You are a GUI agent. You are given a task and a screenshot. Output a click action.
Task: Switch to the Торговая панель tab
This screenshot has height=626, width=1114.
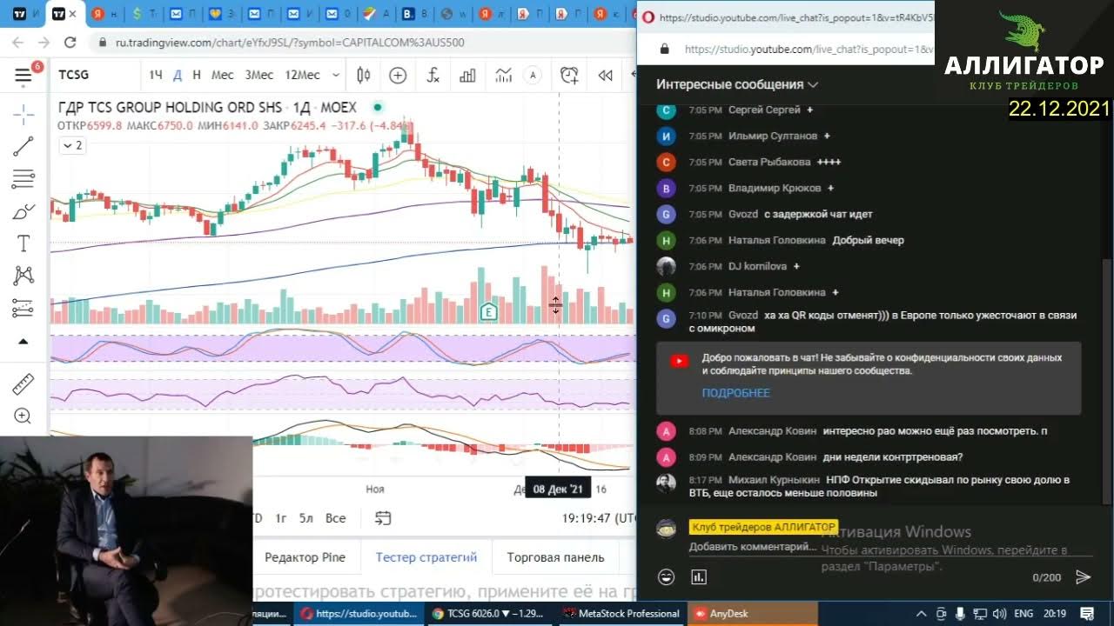coord(555,557)
